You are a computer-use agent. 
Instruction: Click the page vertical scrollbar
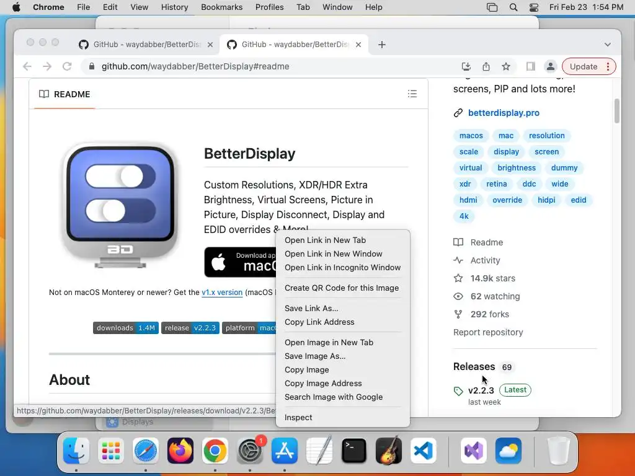[617, 110]
